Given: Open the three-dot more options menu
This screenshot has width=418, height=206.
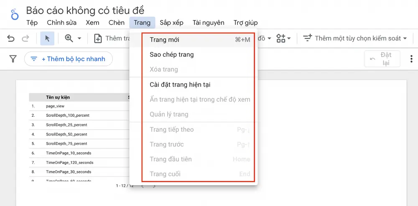Looking at the screenshot, I should (x=411, y=59).
